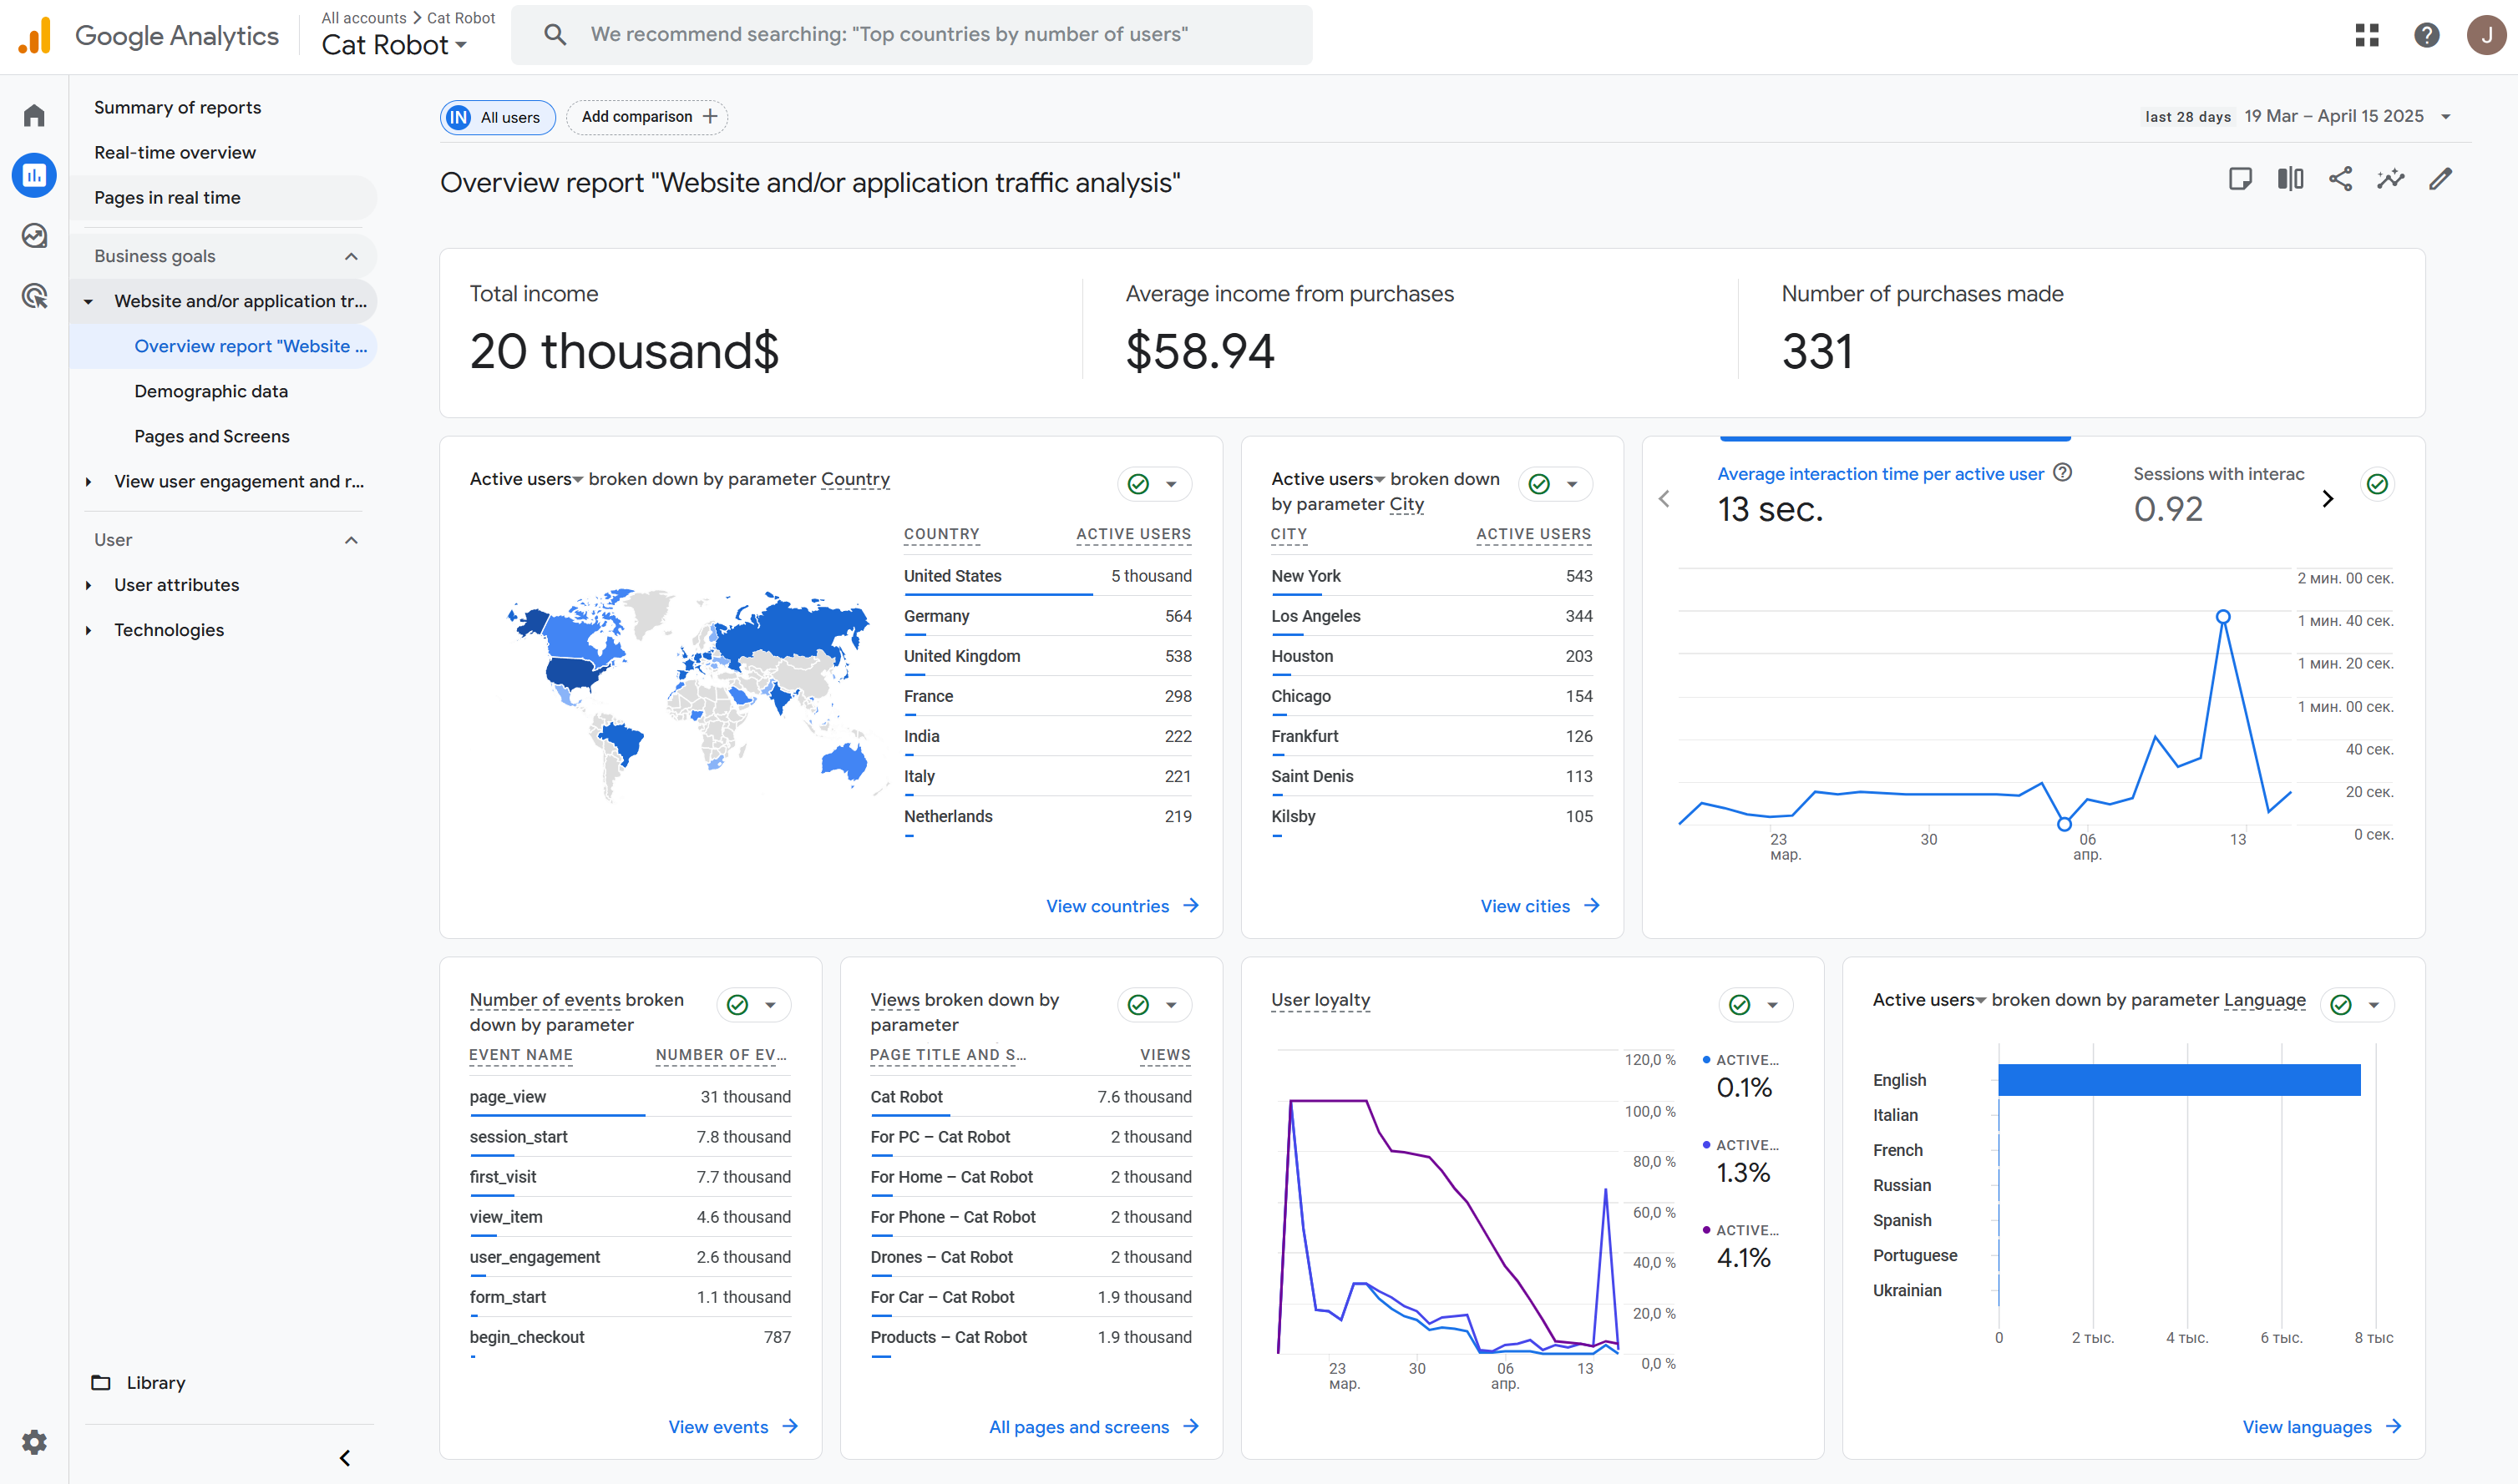Click into the search field

click(x=911, y=35)
